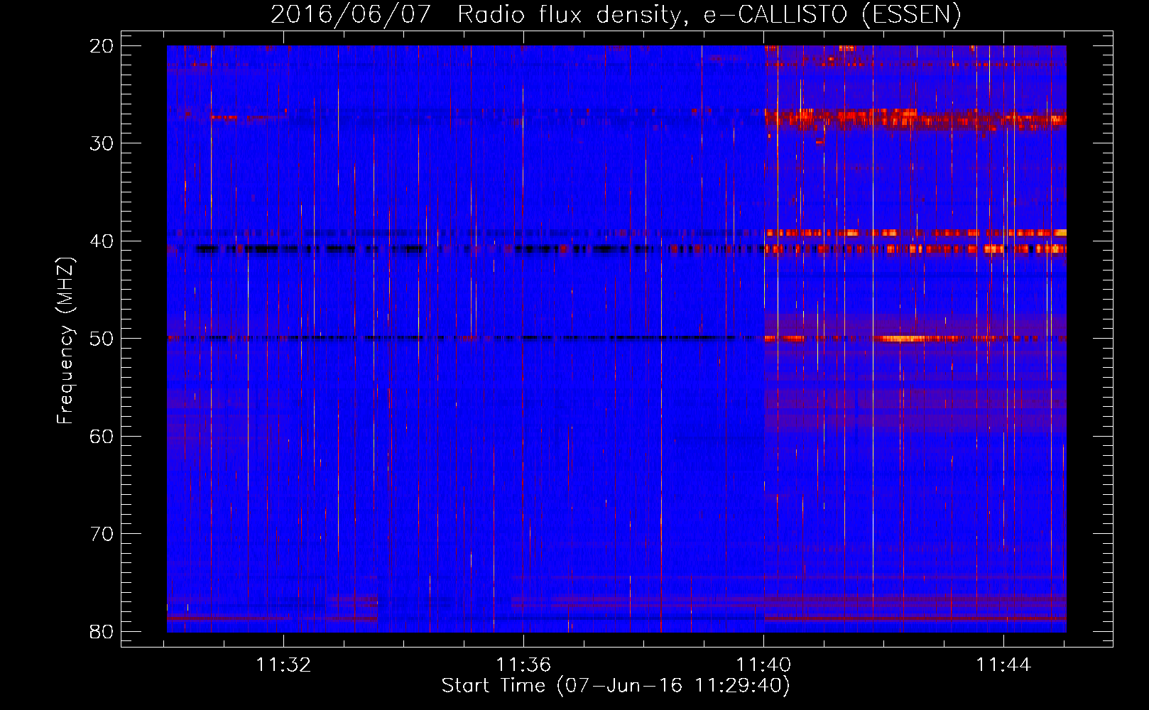
Task: Click the 80 frequency tick label
Action: pos(102,632)
